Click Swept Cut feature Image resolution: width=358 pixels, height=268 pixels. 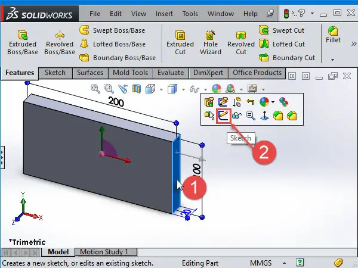pos(282,30)
